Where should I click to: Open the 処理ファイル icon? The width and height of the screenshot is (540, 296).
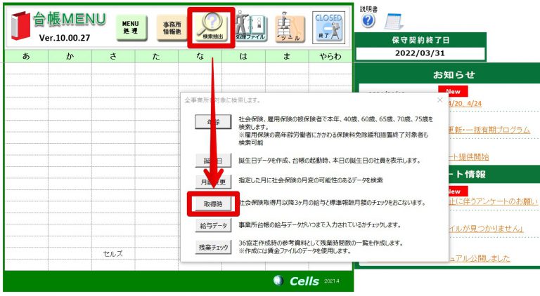click(251, 26)
